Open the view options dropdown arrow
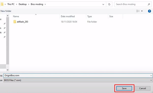Image resolution: width=153 pixels, height=93 pixels. [x=142, y=11]
